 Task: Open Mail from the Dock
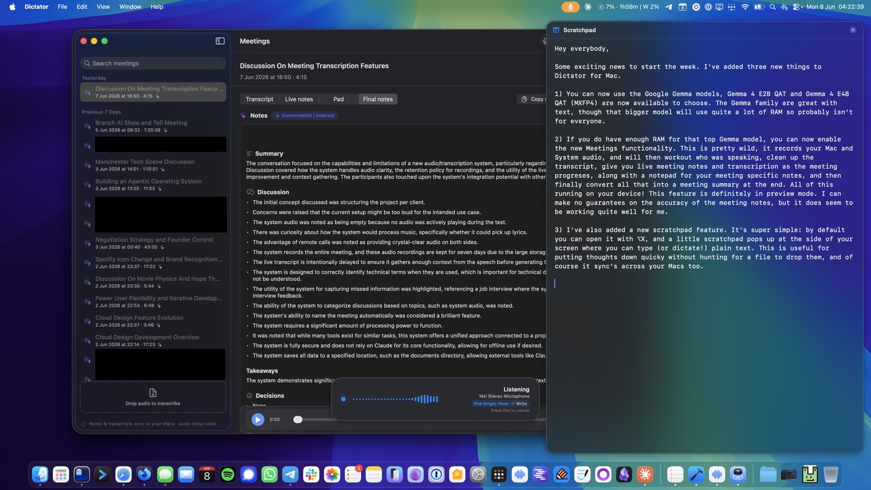186,474
